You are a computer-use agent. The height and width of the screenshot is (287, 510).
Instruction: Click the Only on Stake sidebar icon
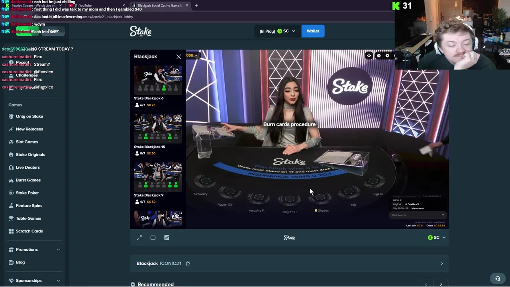point(11,116)
